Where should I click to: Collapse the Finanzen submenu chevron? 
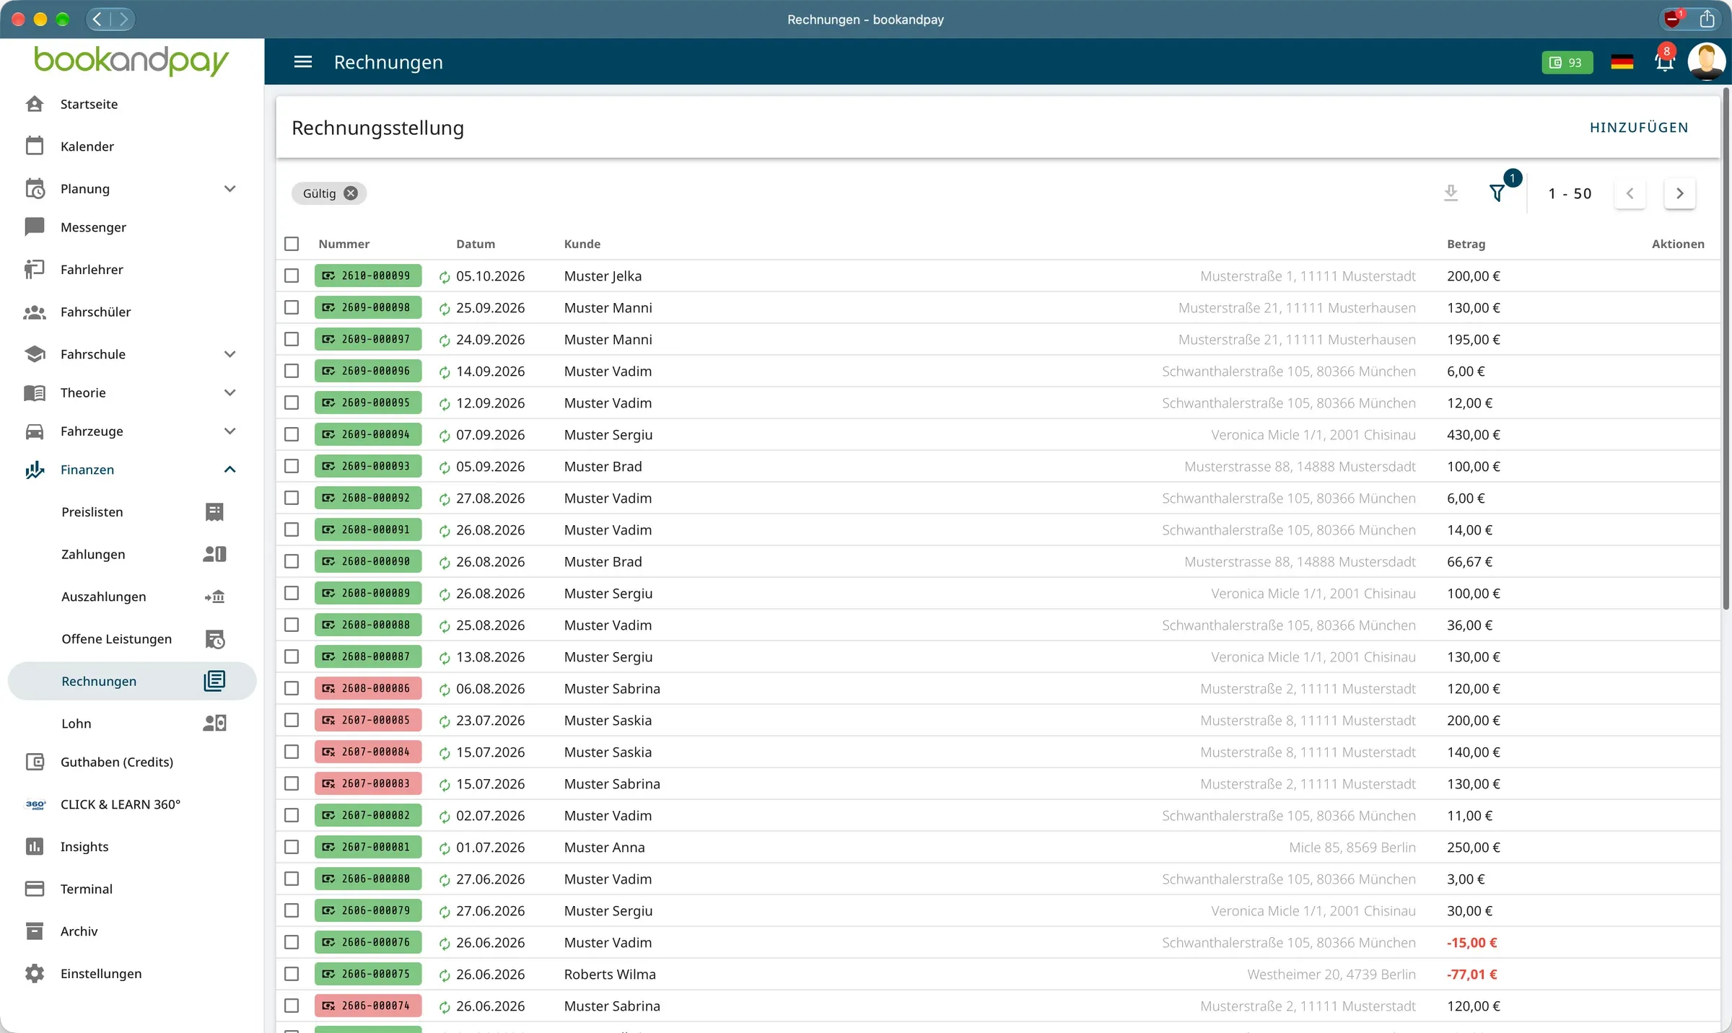[230, 470]
